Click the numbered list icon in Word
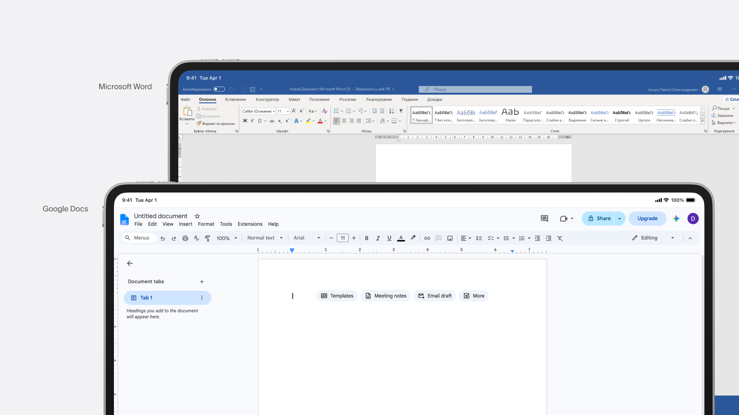 [x=348, y=111]
